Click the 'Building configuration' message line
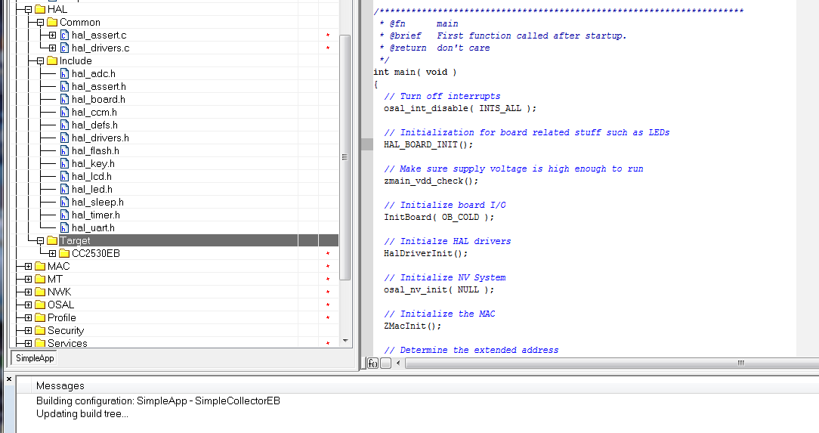 point(158,401)
